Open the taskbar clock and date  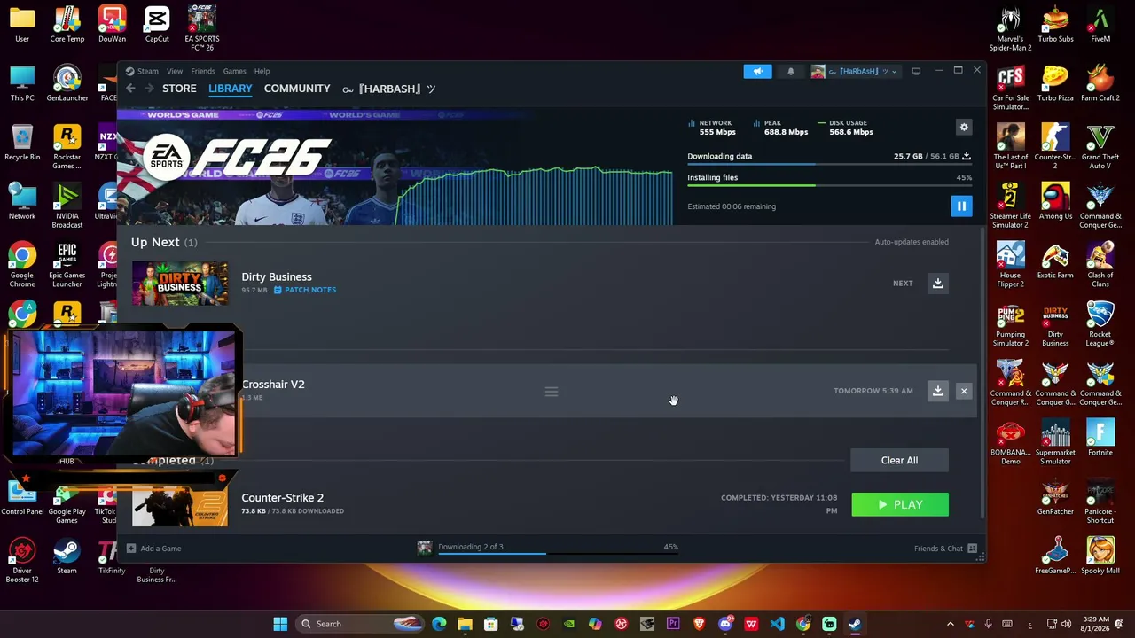(x=1096, y=624)
